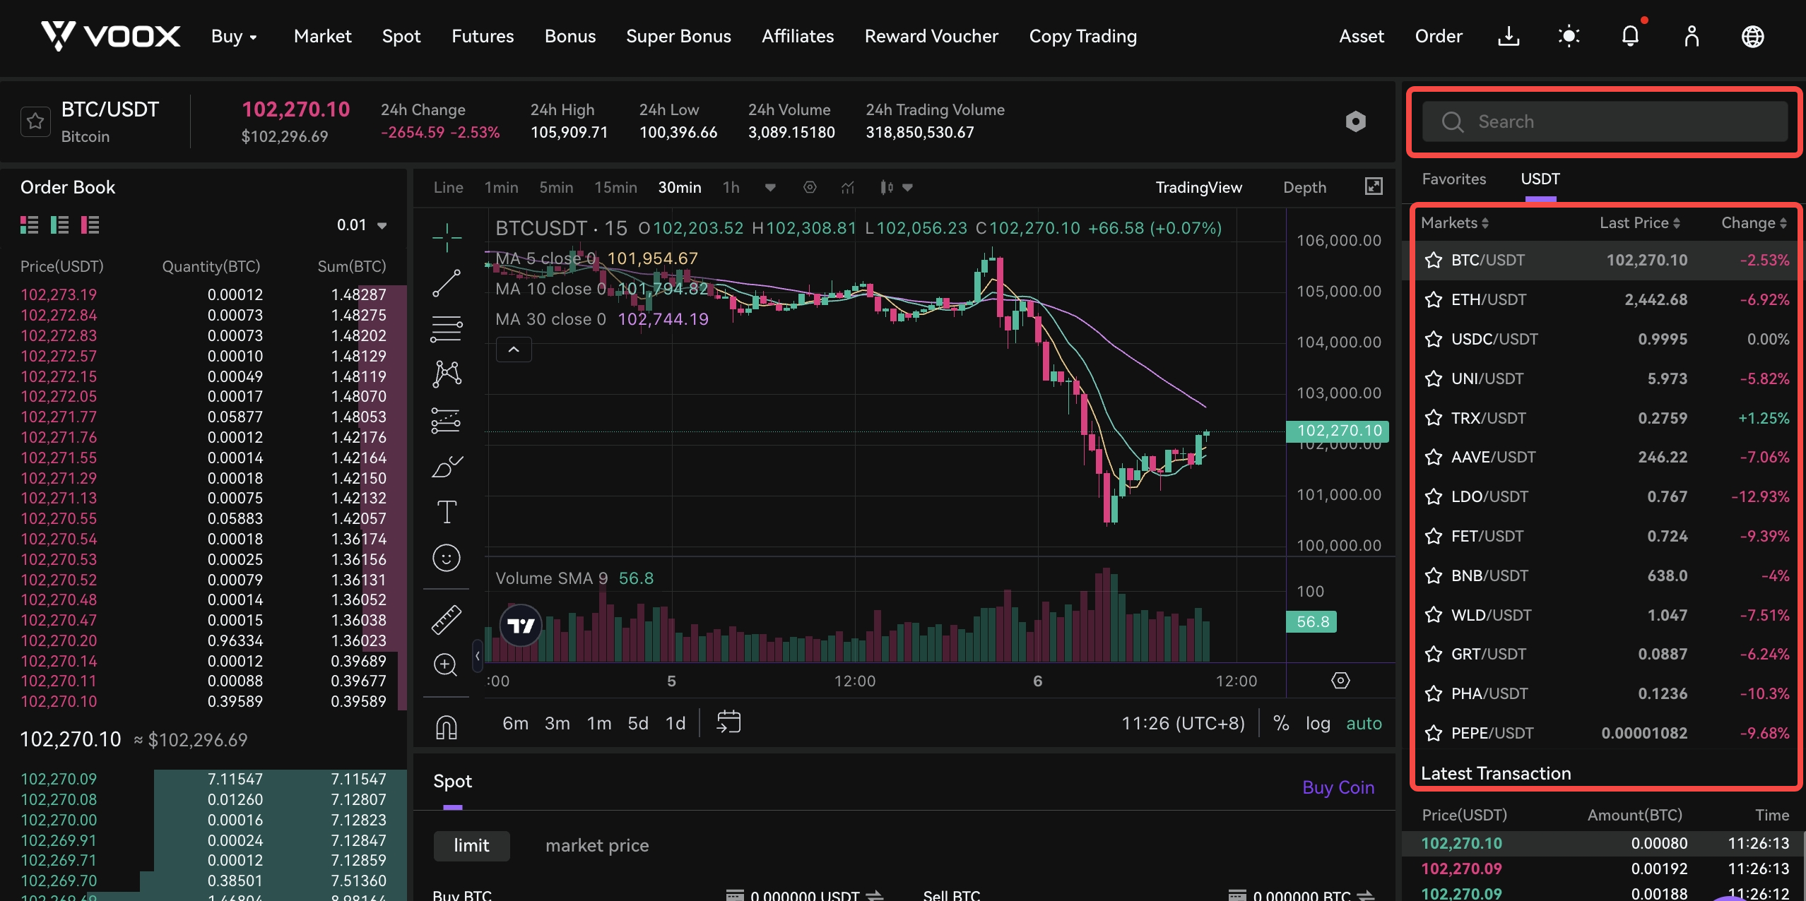
Task: Open the notifications bell
Action: coord(1630,35)
